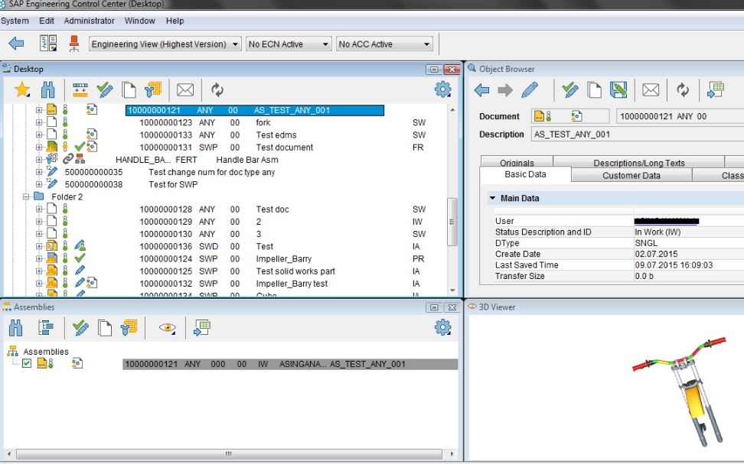744x464 pixels.
Task: Select the Test solid works part row
Action: coord(237,271)
